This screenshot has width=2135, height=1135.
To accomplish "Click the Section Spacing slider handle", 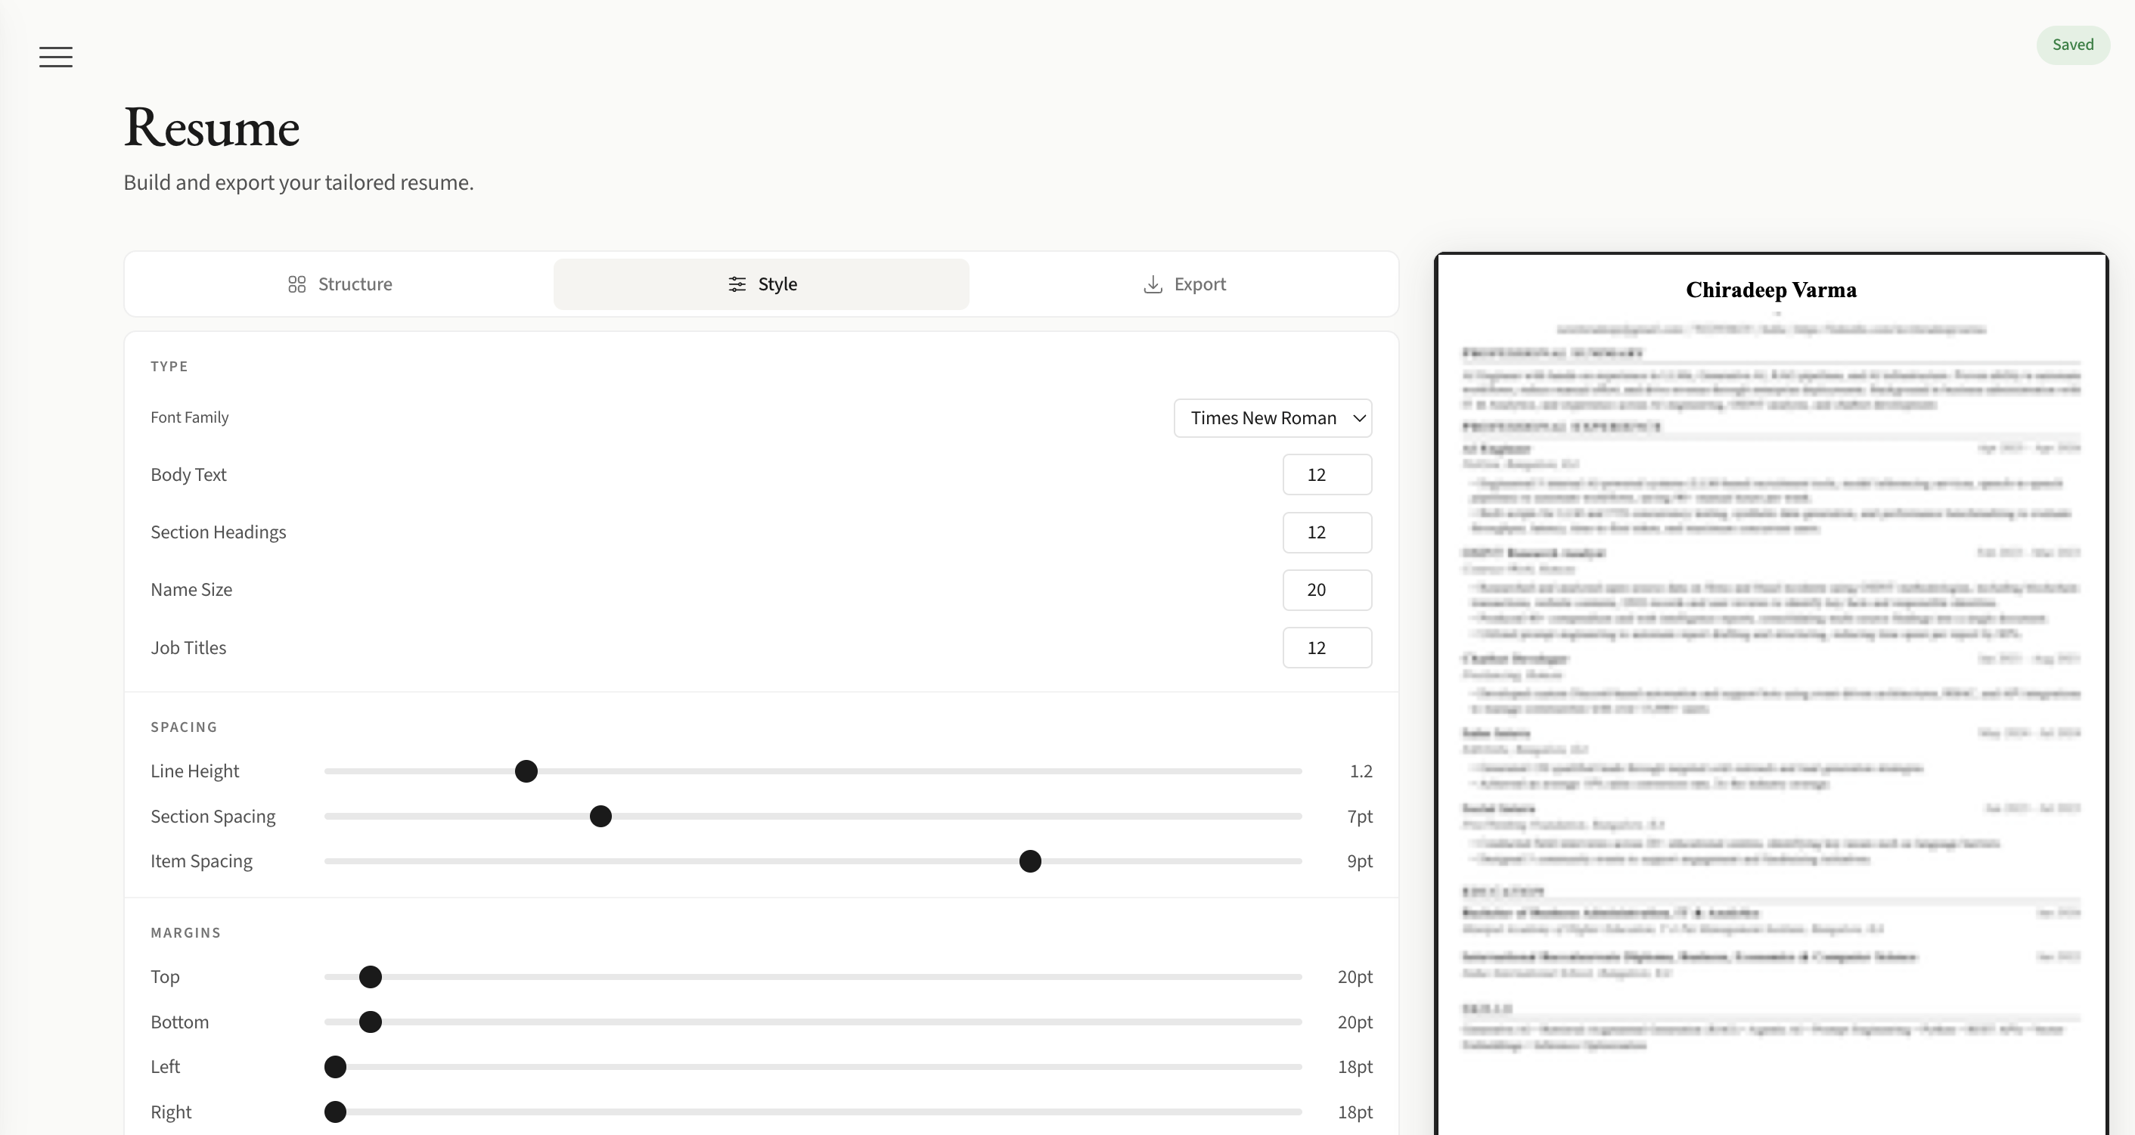I will (601, 817).
